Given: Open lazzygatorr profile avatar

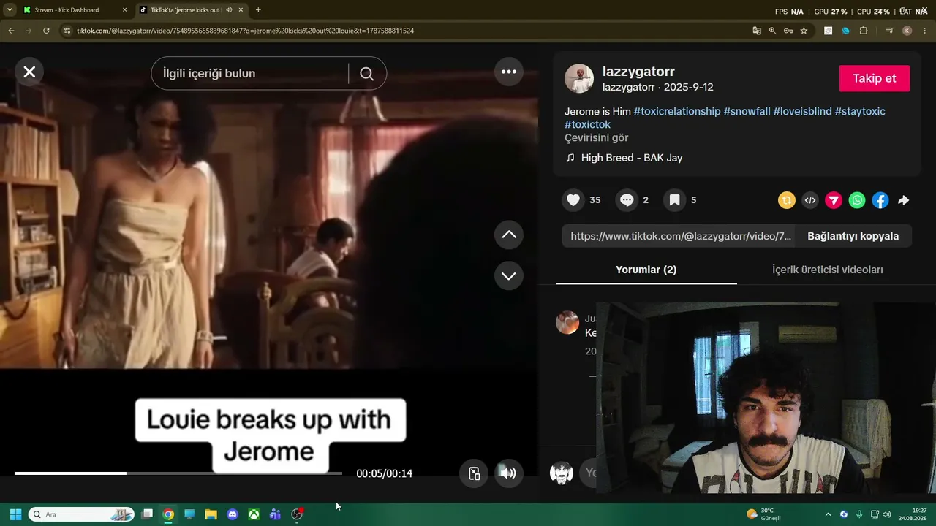Looking at the screenshot, I should click(x=579, y=78).
